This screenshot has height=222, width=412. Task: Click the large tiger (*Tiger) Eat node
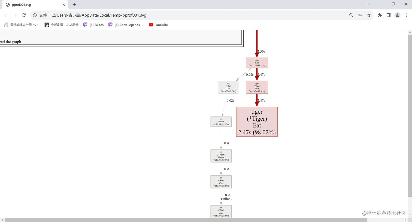coord(257,122)
